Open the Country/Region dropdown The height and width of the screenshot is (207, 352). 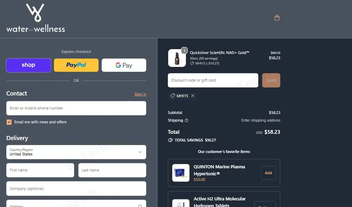point(76,152)
